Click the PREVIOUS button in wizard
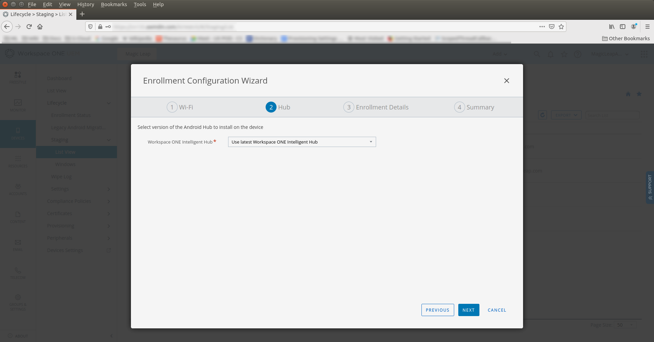 437,310
